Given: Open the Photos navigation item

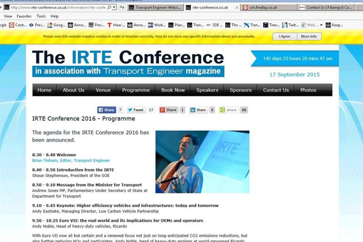Looking at the screenshot, I should (x=308, y=90).
